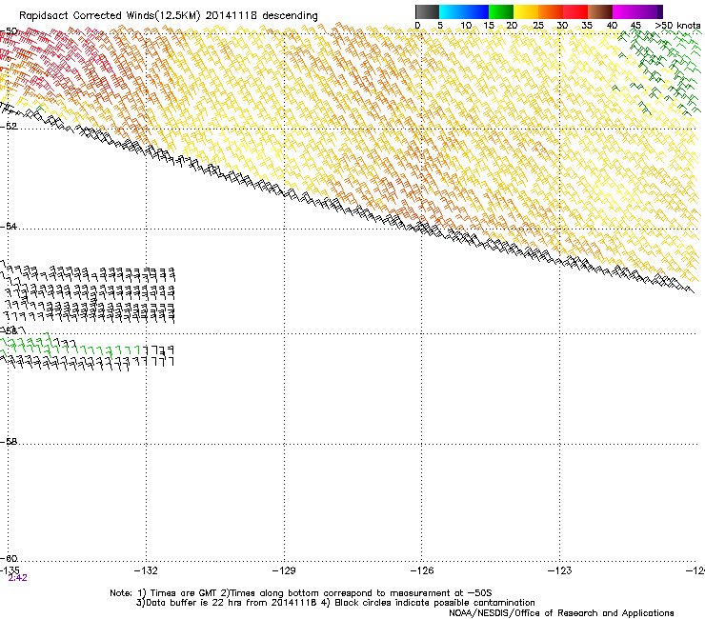Click the '-132' longitude axis label
Image resolution: width=705 pixels, height=619 pixels.
146,570
